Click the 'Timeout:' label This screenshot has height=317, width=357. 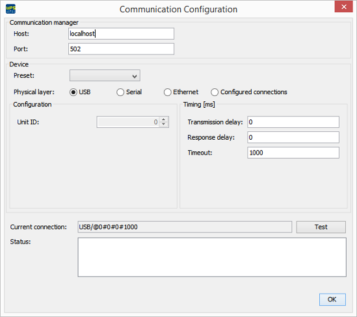[200, 153]
